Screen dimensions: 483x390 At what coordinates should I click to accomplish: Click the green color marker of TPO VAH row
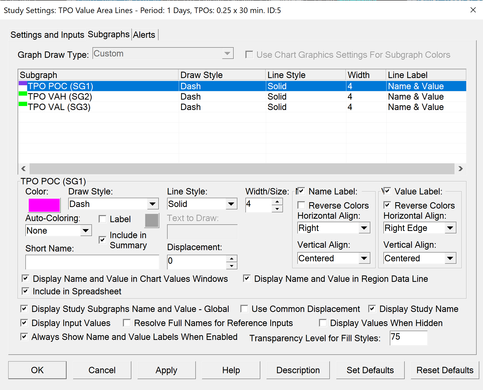pos(23,94)
